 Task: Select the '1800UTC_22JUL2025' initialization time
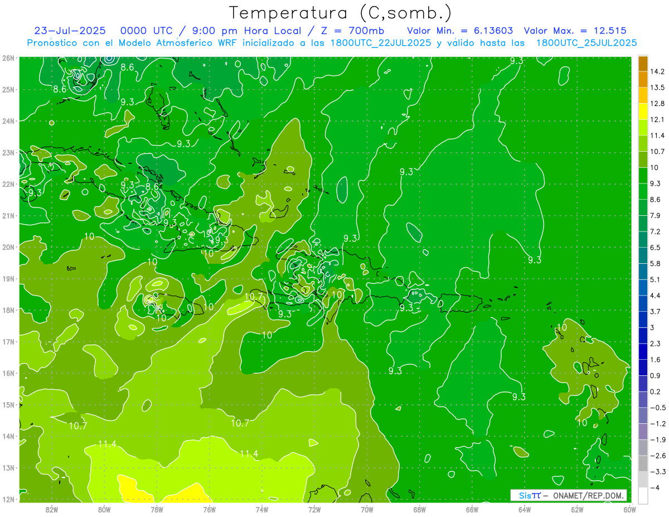pos(381,43)
